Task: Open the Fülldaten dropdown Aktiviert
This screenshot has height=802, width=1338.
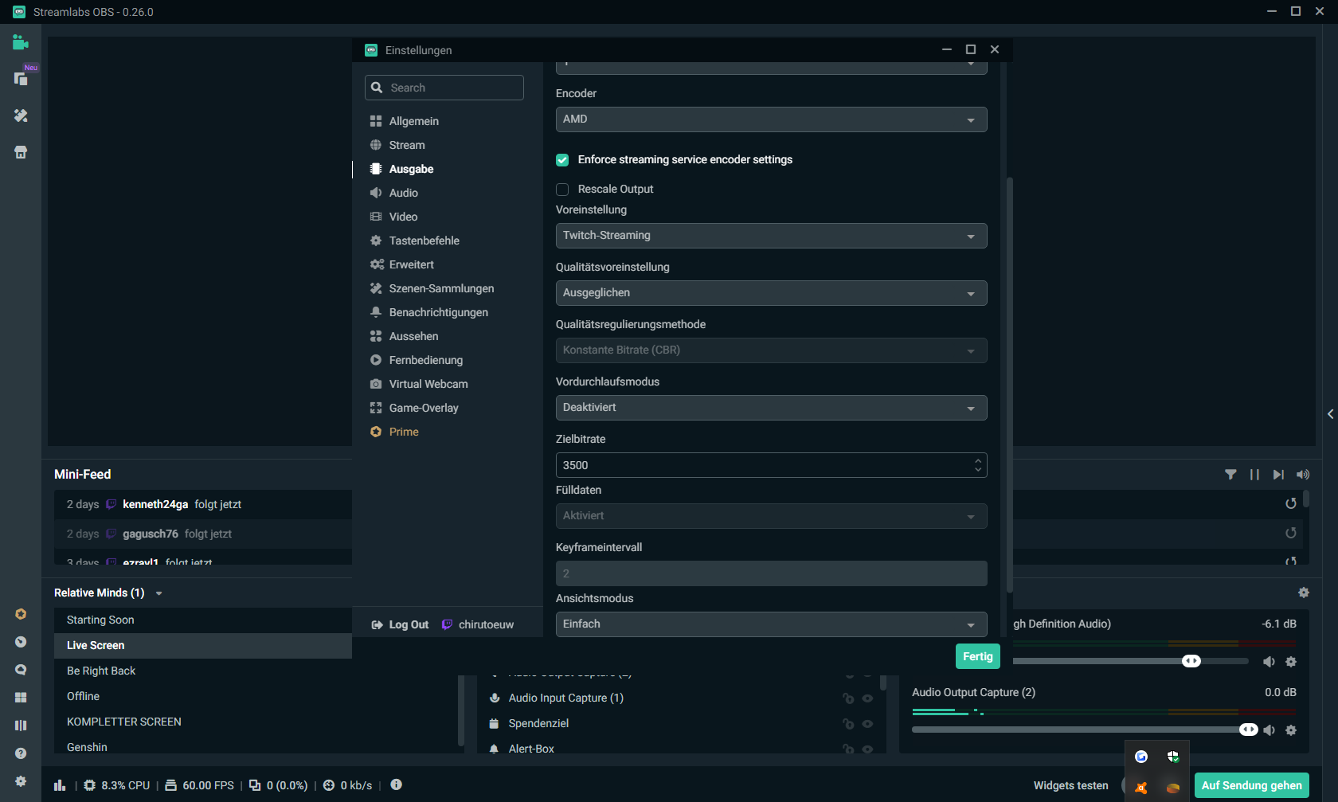Action: point(771,516)
